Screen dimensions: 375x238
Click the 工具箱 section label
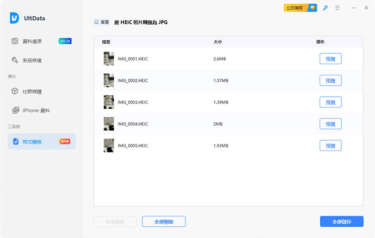[14, 126]
